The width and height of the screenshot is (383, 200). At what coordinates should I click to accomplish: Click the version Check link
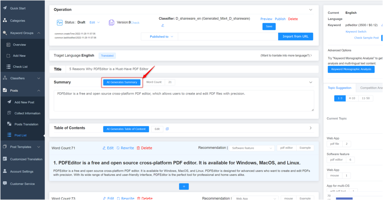tap(135, 23)
